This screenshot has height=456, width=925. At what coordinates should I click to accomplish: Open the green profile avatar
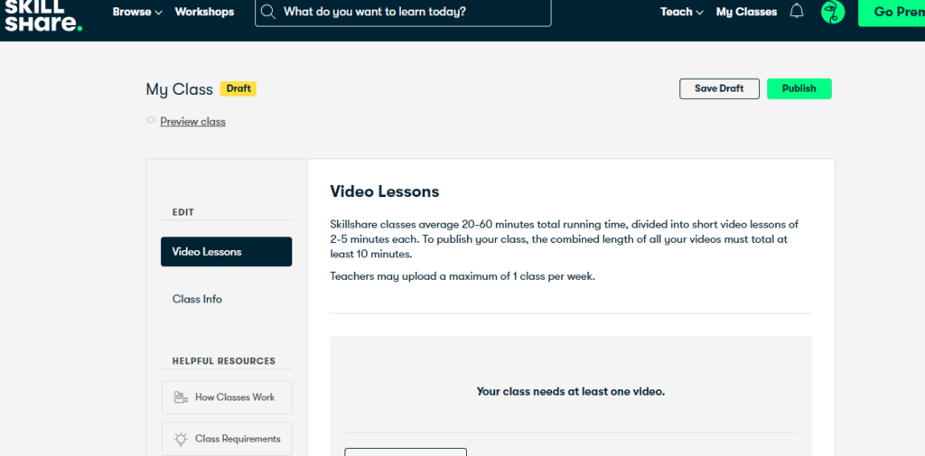click(x=832, y=12)
